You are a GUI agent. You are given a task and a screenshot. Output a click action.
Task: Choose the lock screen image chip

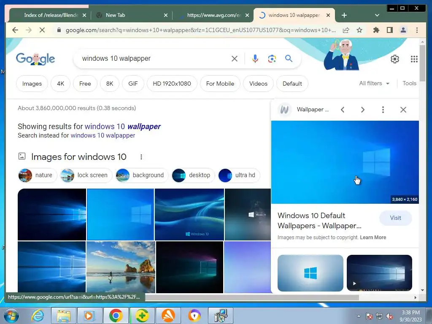(86, 175)
